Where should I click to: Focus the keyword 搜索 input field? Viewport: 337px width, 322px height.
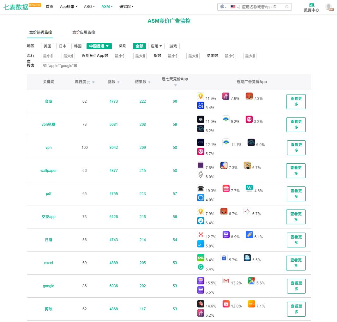tap(60, 66)
